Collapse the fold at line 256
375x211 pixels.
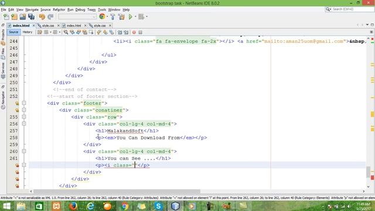[x=24, y=124]
